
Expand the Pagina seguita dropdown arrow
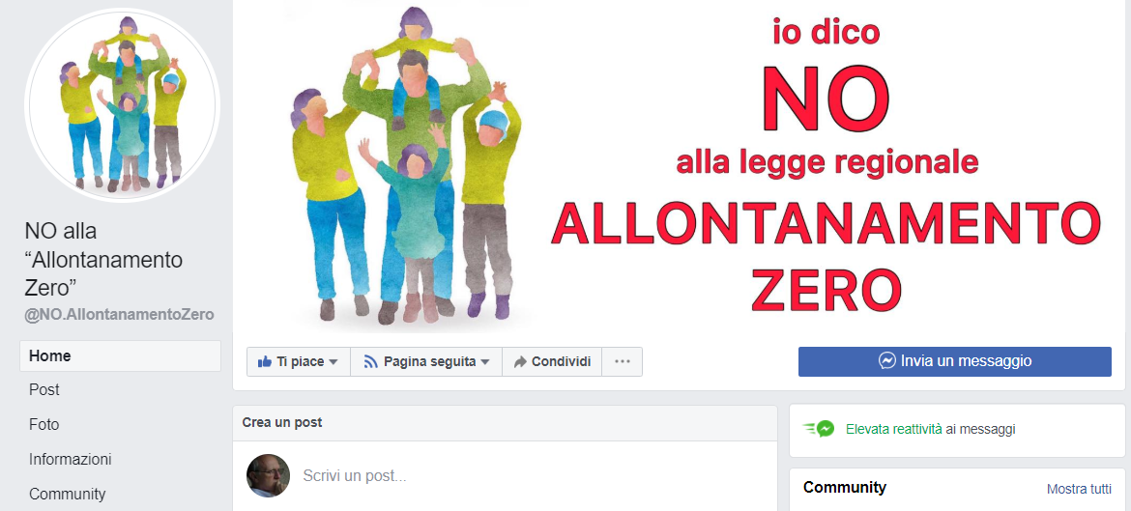point(484,362)
